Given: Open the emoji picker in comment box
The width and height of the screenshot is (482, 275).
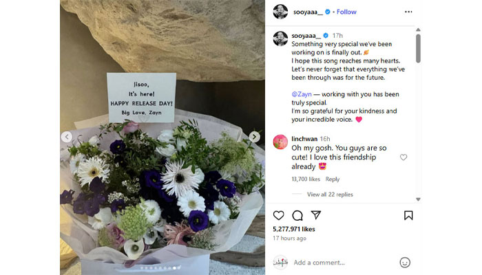Looking at the screenshot, I should pos(405,263).
